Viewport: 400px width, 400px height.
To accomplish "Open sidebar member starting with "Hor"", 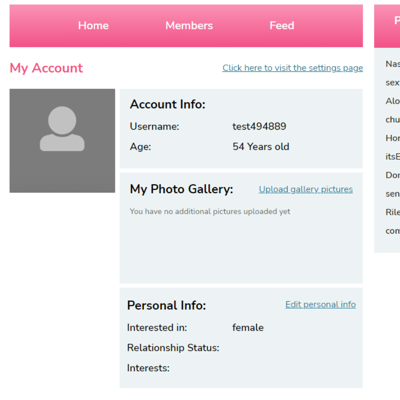I will [393, 138].
